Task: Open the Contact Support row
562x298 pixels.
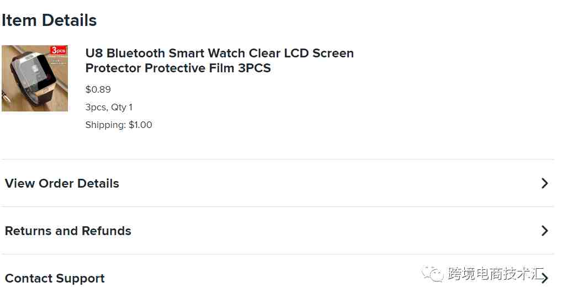Action: 278,278
